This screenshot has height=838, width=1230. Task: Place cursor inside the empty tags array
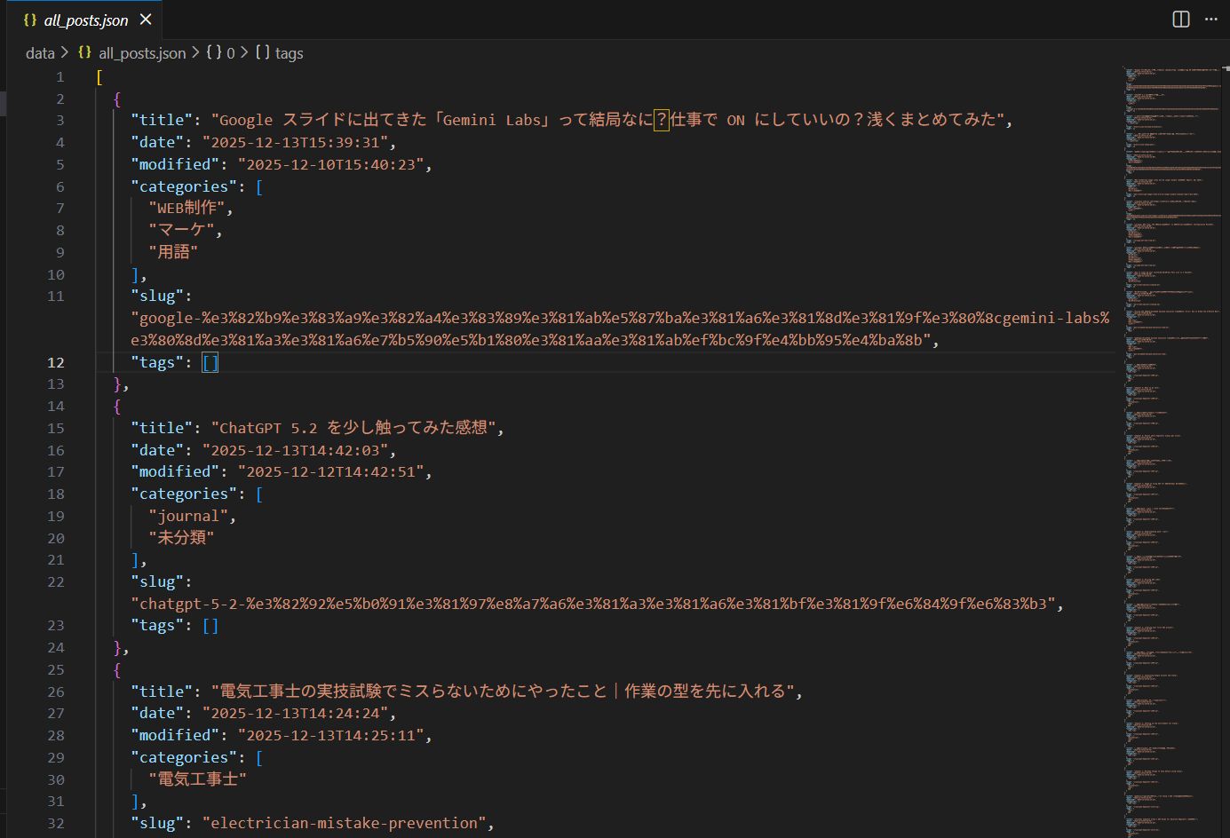(x=210, y=361)
